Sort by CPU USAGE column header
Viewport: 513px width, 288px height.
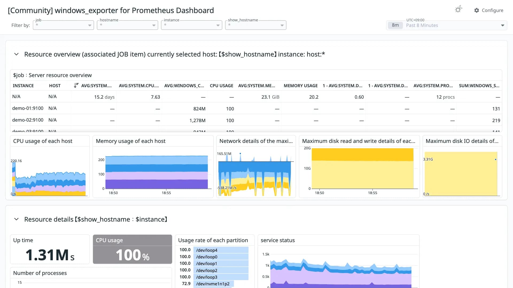(x=221, y=86)
